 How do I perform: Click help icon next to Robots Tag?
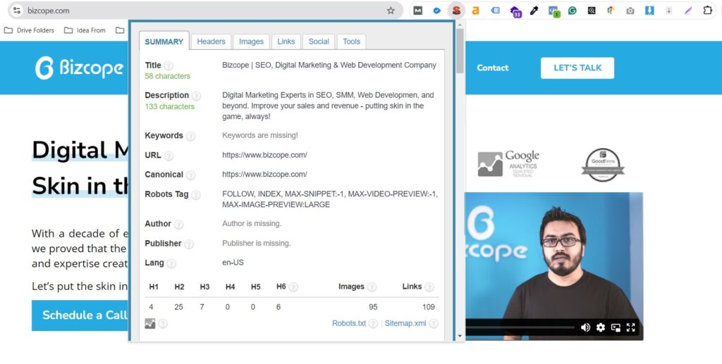click(196, 195)
